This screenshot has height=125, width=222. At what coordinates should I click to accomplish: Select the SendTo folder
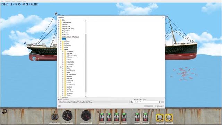pyautogui.click(x=69, y=89)
